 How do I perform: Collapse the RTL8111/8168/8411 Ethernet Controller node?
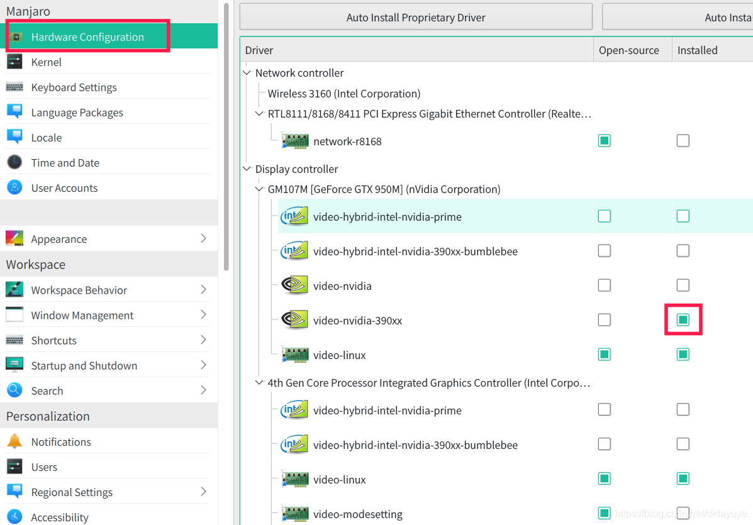click(x=259, y=114)
